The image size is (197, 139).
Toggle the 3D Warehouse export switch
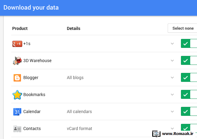tap(189, 61)
